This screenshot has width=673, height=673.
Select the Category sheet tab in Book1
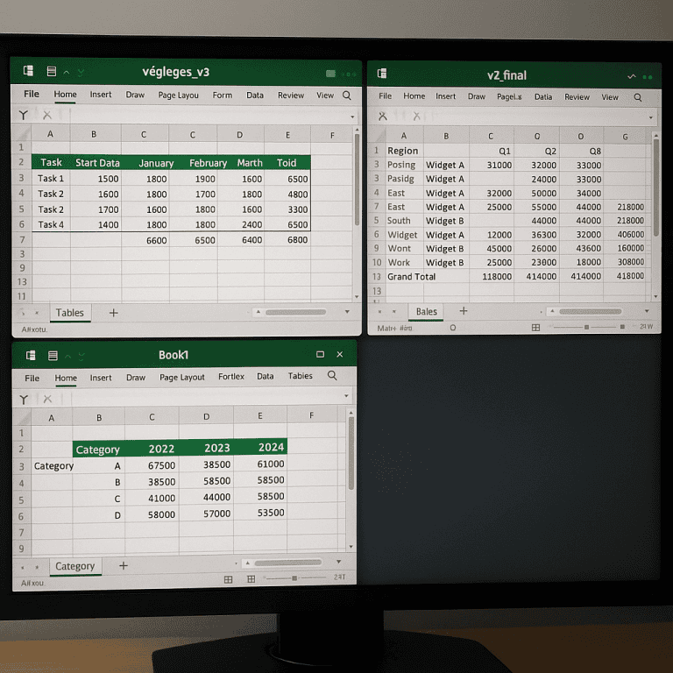pyautogui.click(x=74, y=566)
